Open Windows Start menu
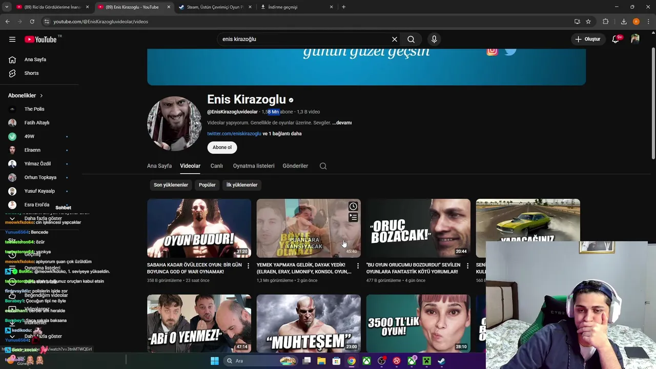Image resolution: width=656 pixels, height=369 pixels. point(215,361)
